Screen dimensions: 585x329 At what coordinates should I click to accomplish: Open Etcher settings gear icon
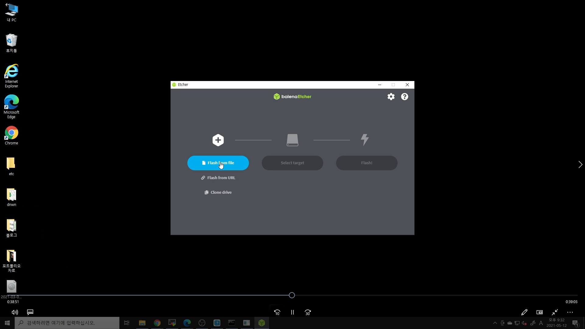click(391, 97)
